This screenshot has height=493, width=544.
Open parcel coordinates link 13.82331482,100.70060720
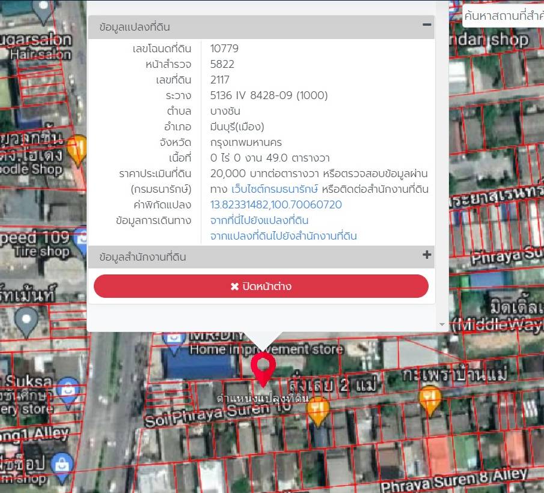pos(276,205)
